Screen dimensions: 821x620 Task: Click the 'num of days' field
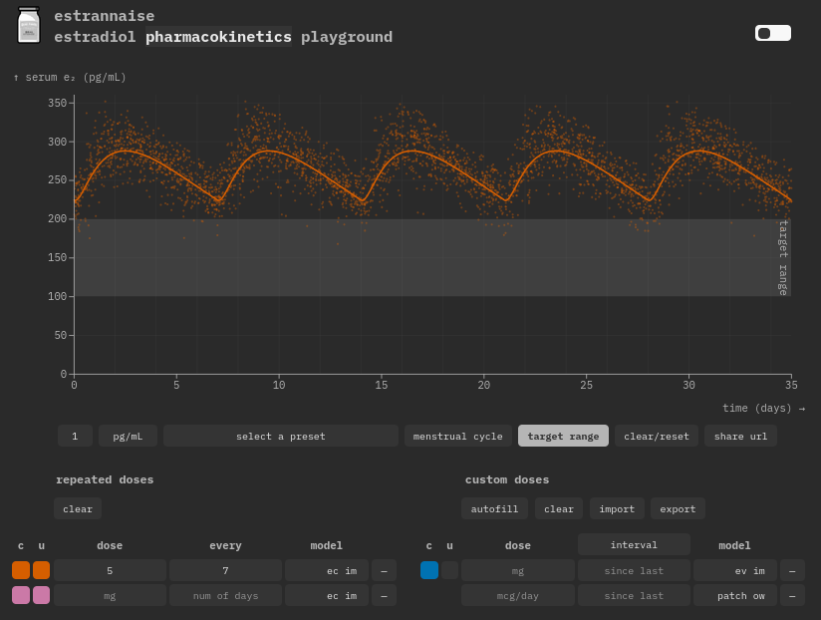[x=225, y=595]
